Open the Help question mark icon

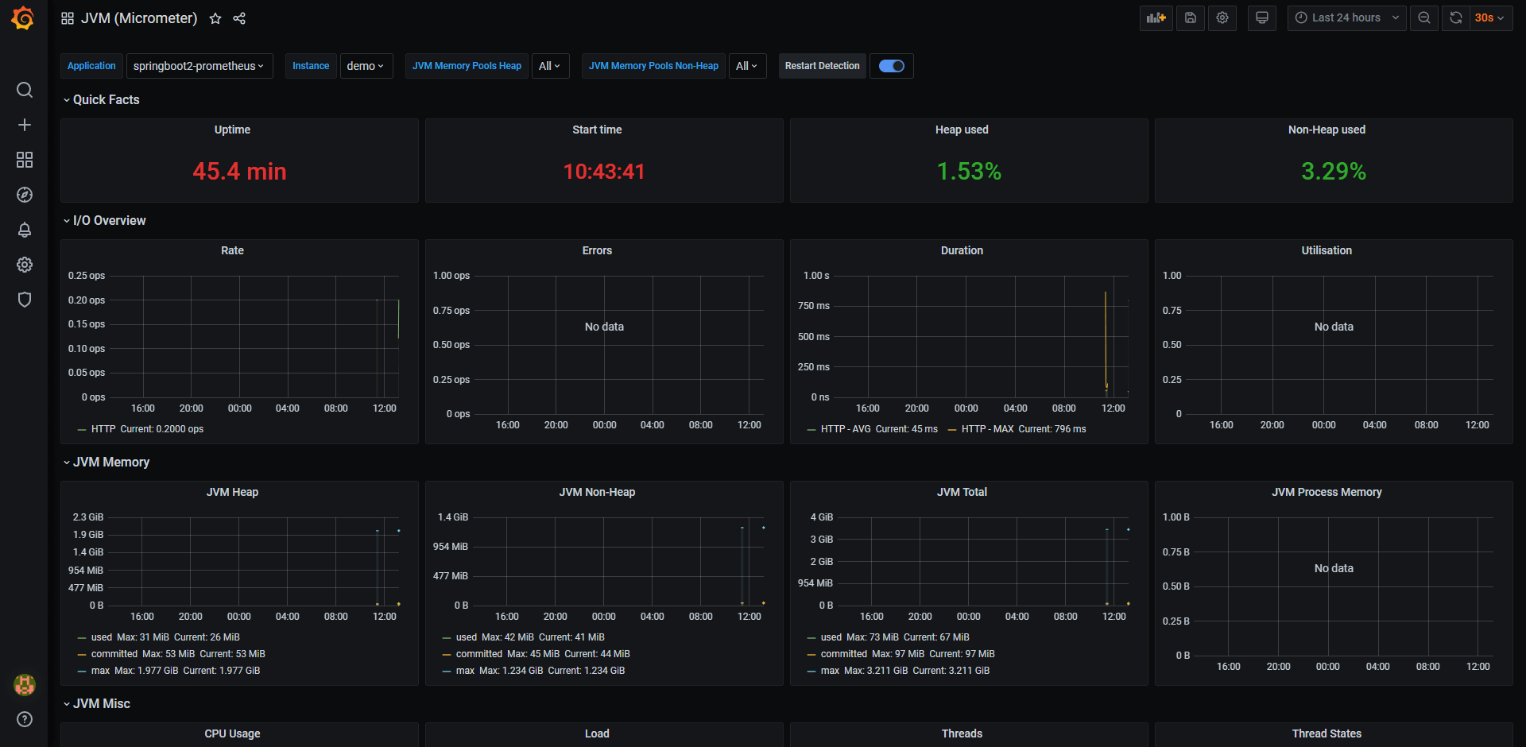click(25, 719)
